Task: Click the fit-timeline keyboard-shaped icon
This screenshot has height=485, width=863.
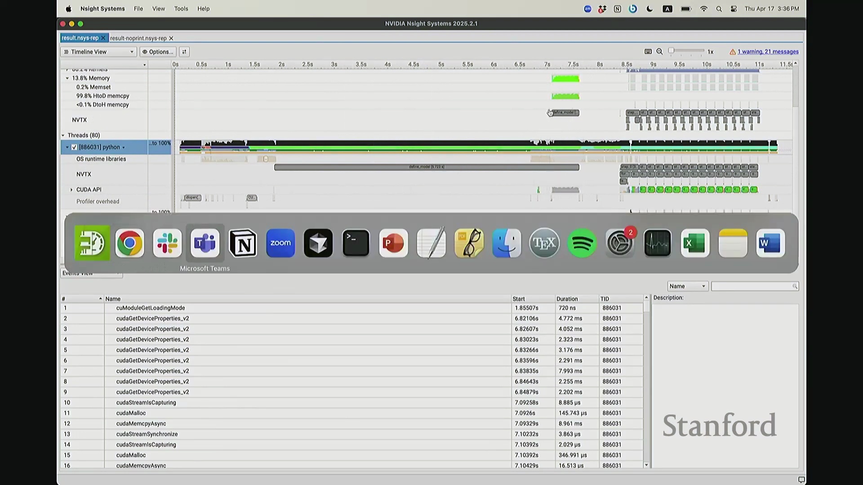Action: pos(648,52)
